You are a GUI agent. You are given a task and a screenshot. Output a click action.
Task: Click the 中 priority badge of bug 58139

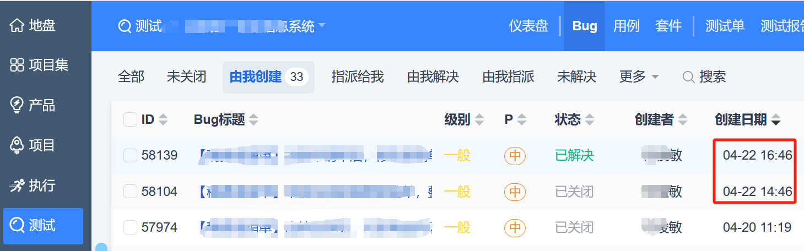tap(515, 156)
